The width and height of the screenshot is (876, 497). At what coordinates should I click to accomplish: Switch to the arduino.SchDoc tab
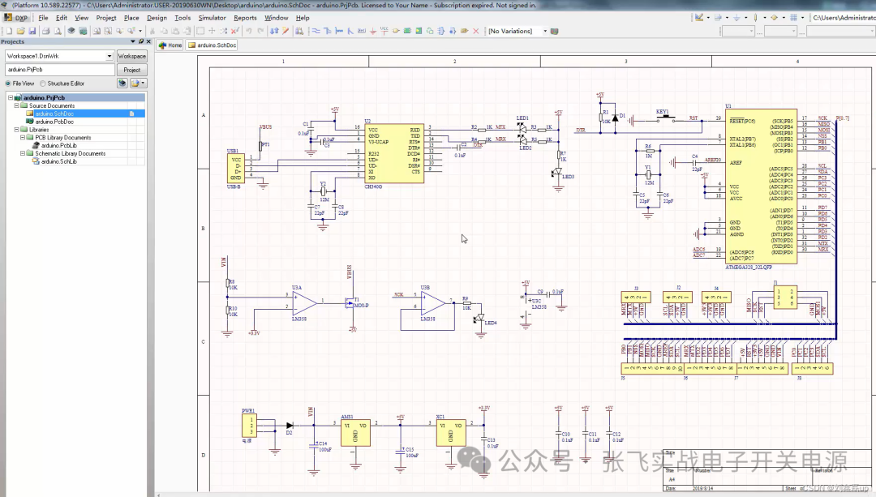(x=213, y=45)
